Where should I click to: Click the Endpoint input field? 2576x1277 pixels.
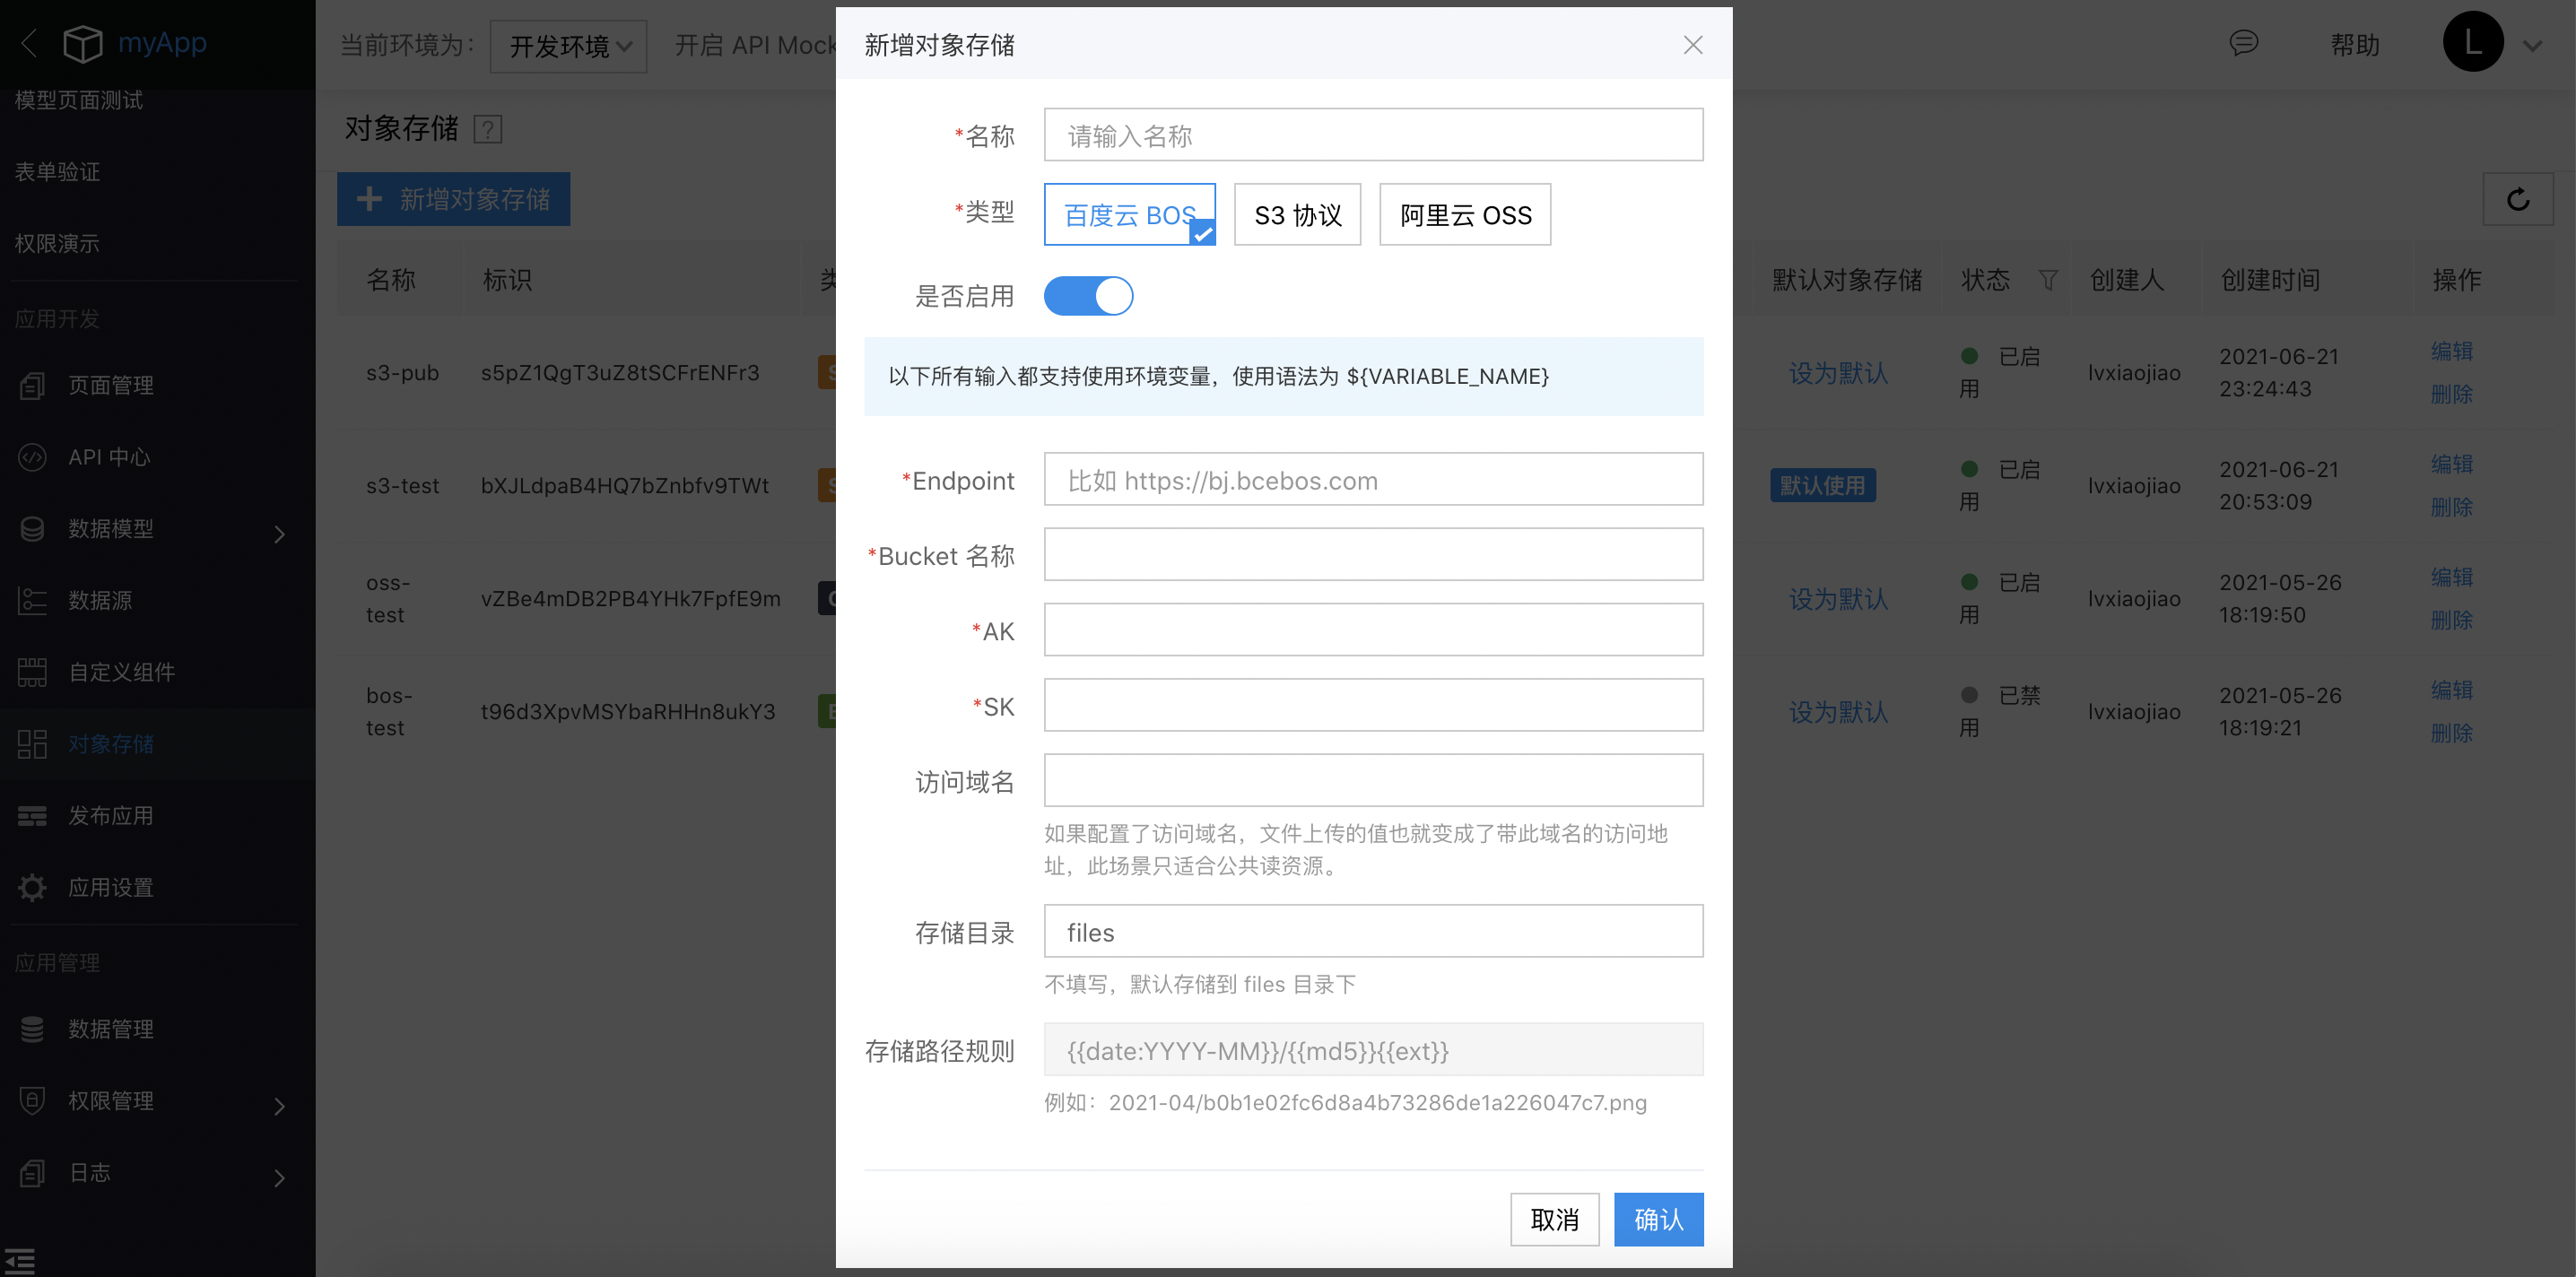click(x=1373, y=479)
